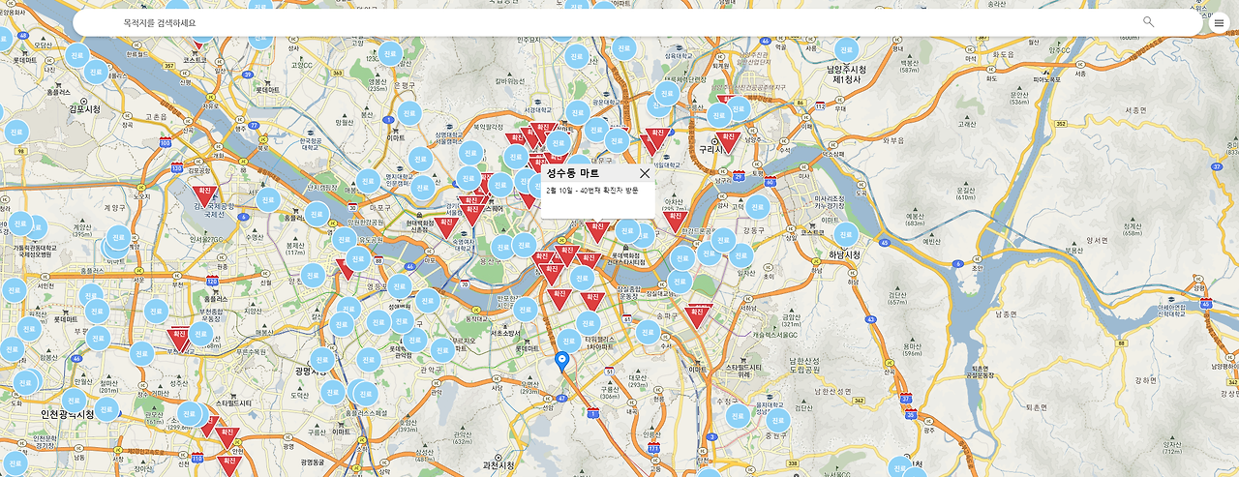
Task: Select 확진 triangle marker above 구리시
Action: 727,141
